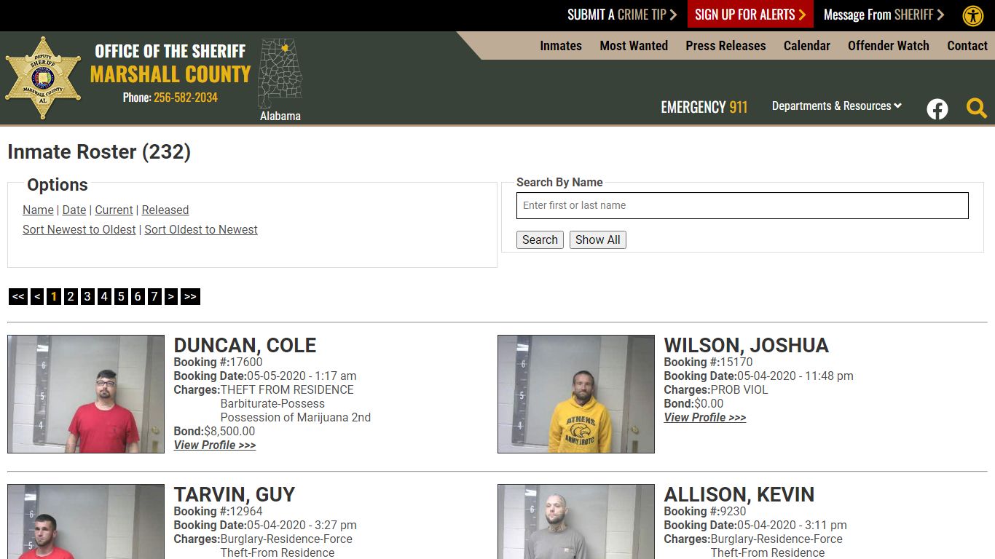
Task: Go to previous page with < button
Action: click(x=37, y=296)
